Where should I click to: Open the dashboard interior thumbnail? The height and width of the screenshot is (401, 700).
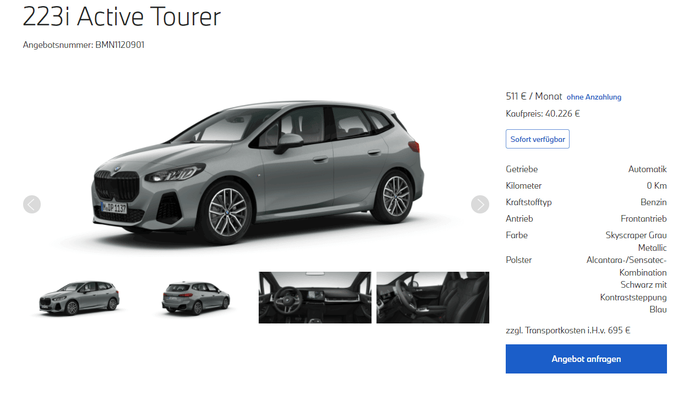coord(315,298)
